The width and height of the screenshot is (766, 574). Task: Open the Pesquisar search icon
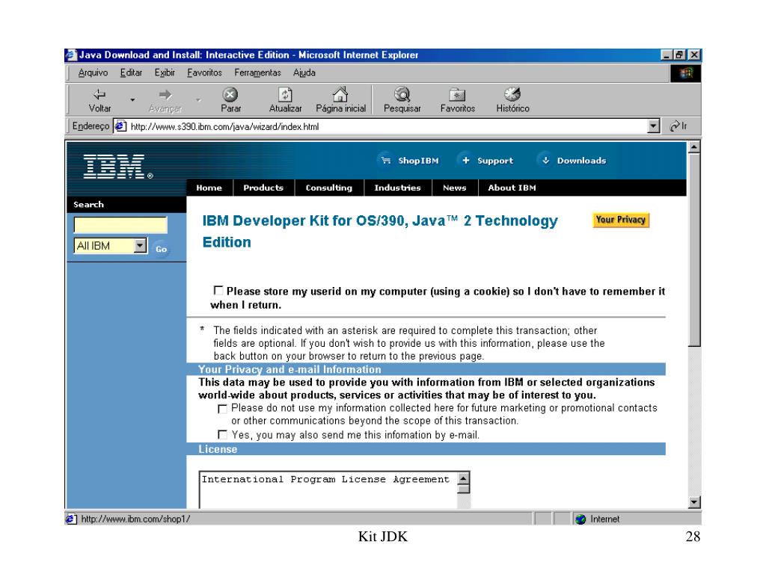tap(402, 94)
